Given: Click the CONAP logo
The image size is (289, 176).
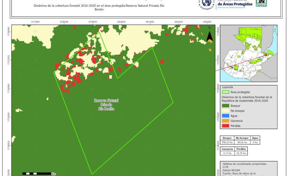Looking at the screenshot, I should click(x=261, y=3).
